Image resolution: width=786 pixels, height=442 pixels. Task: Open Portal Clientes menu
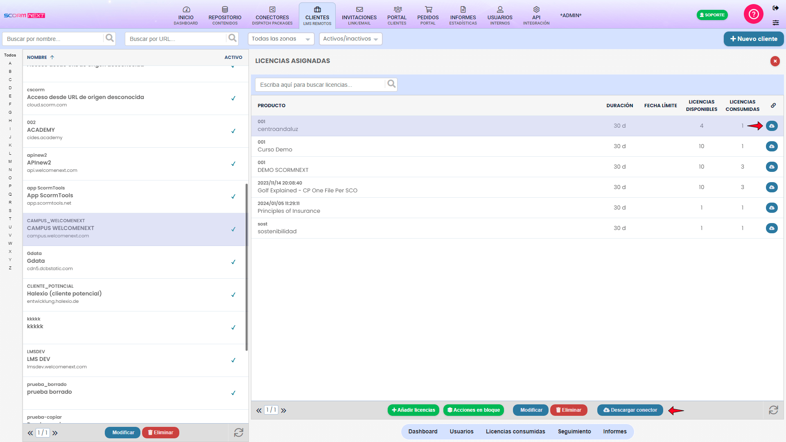(397, 16)
